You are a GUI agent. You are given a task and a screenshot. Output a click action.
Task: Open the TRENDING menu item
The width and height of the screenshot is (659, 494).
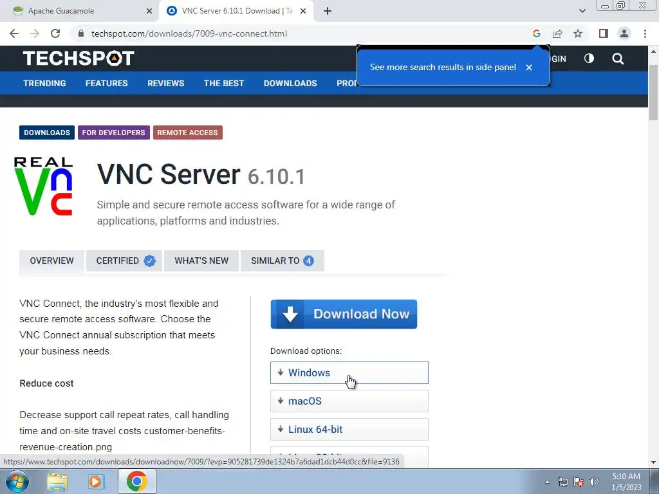click(x=44, y=83)
